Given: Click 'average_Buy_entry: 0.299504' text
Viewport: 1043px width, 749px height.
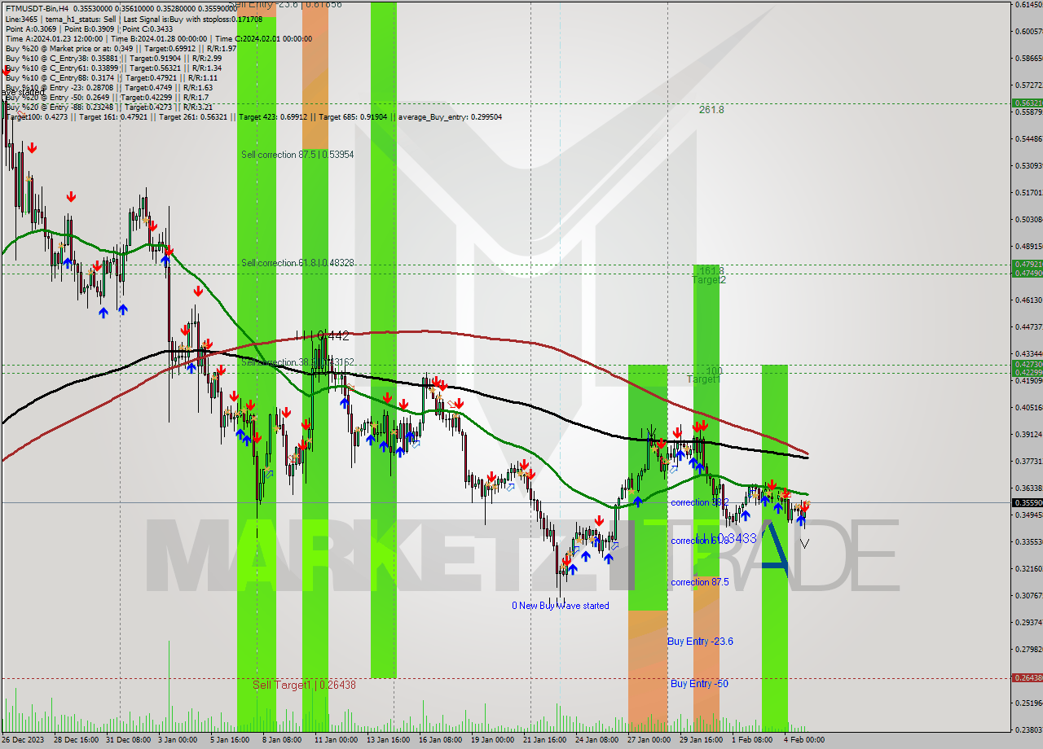Looking at the screenshot, I should click(450, 116).
